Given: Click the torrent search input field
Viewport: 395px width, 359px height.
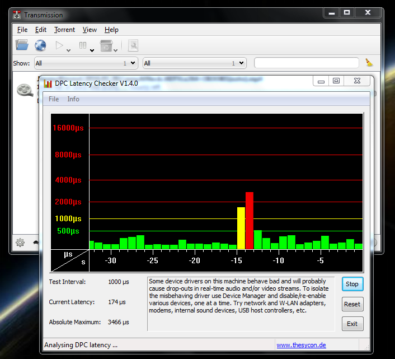Looking at the screenshot, I should 307,63.
